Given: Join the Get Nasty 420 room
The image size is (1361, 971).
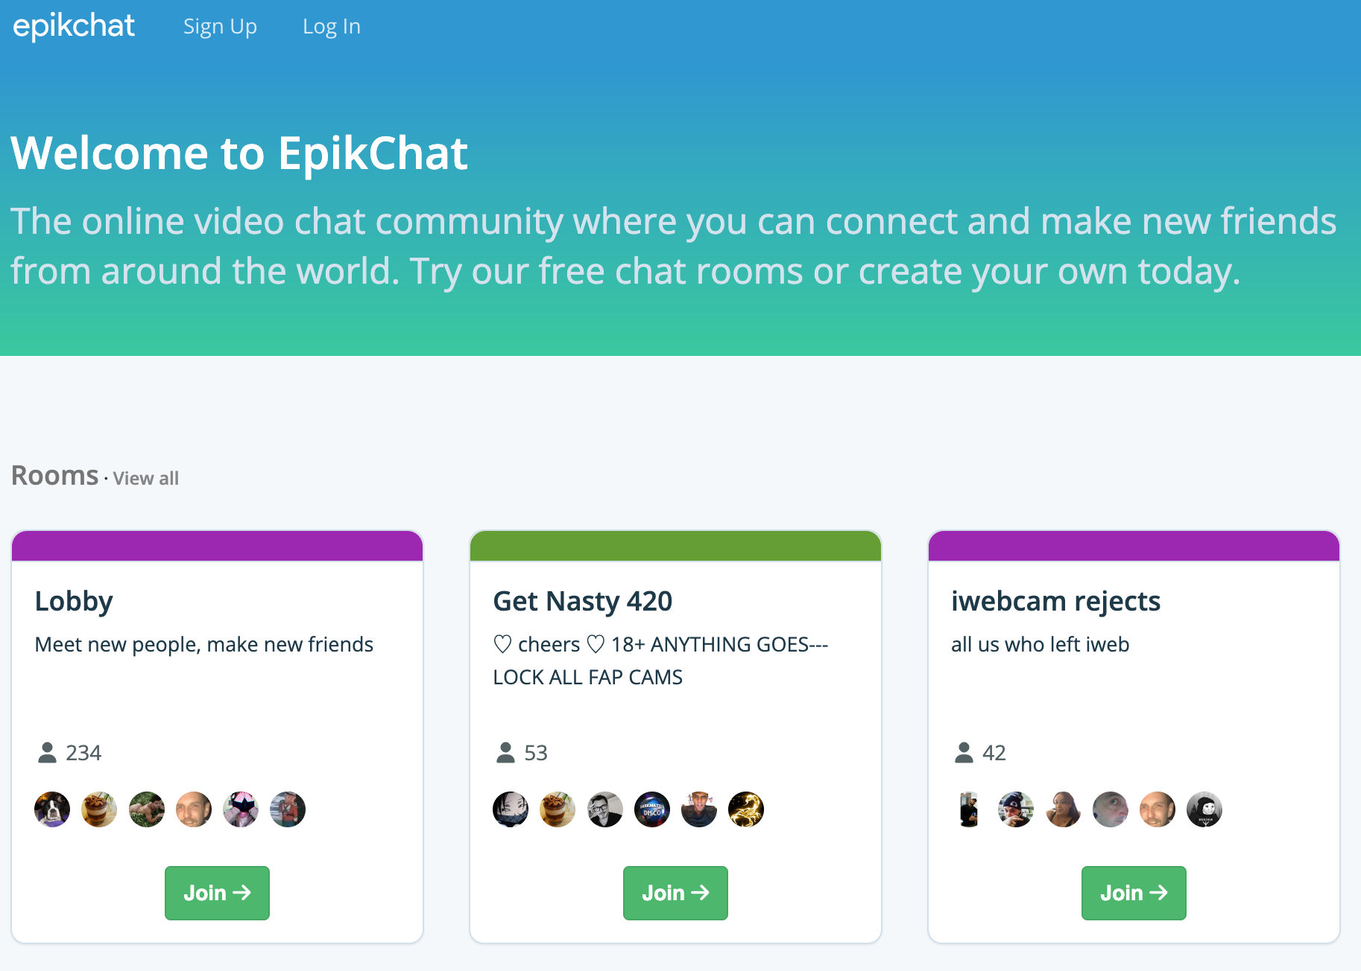Looking at the screenshot, I should click(675, 893).
